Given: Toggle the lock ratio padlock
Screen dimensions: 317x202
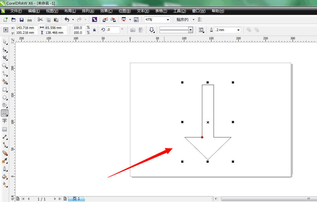Looking at the screenshot, I should (94, 30).
